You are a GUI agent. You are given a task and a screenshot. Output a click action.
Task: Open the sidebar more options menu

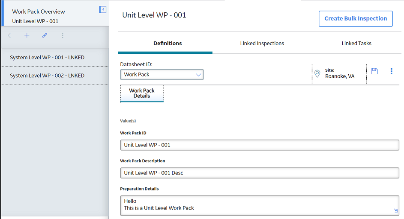pos(63,35)
